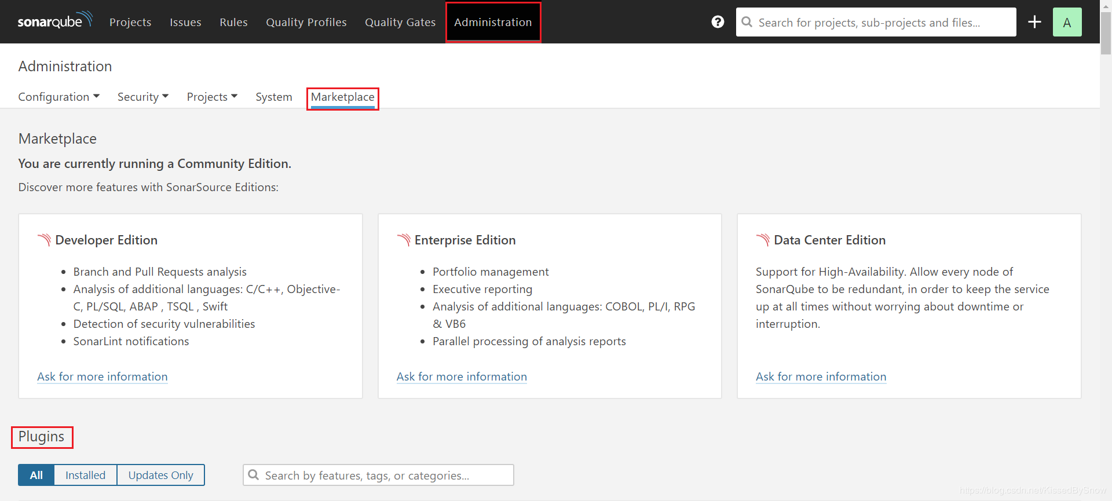This screenshot has height=501, width=1112.
Task: Expand the Configuration dropdown
Action: pyautogui.click(x=59, y=97)
